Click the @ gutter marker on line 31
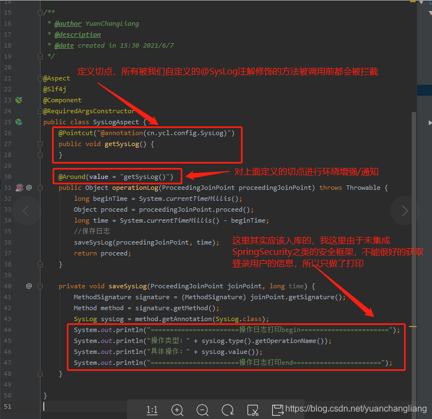 coord(29,188)
